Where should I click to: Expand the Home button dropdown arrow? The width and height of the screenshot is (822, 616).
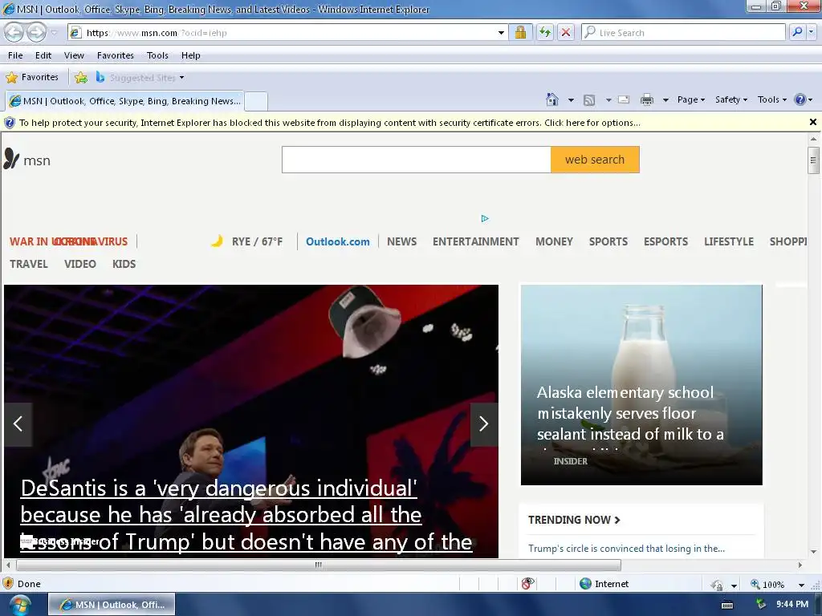click(571, 99)
